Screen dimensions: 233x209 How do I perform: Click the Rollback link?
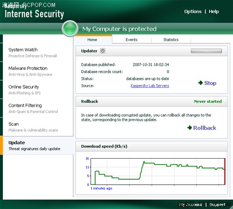[x=205, y=128]
